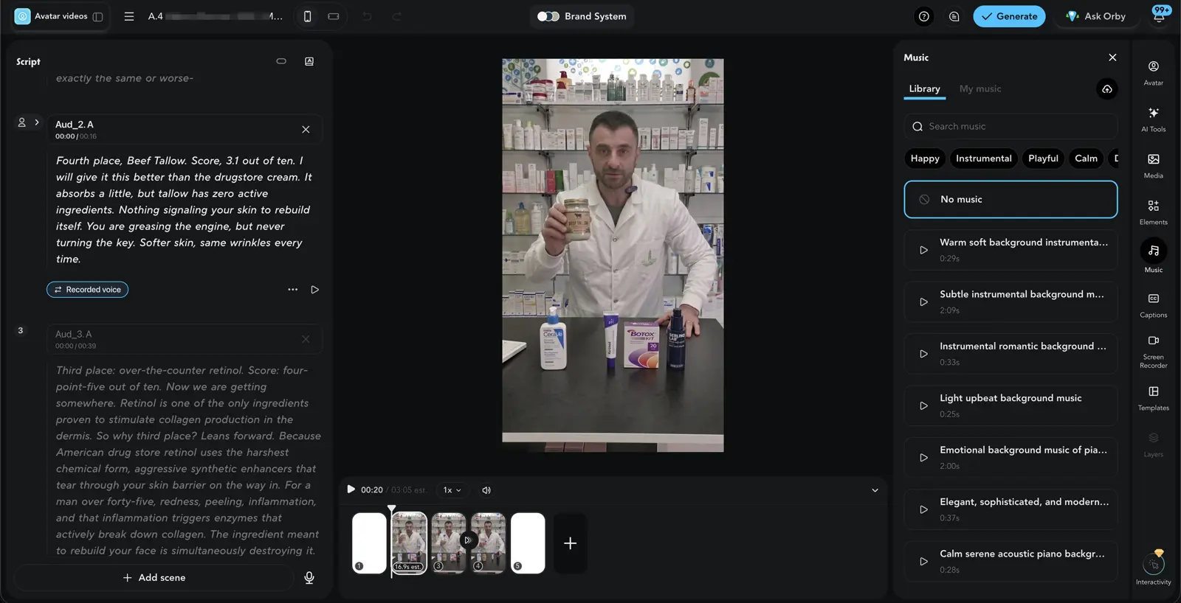
Task: Click Add scene button
Action: click(154, 578)
